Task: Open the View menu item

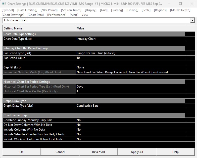Action: [x=85, y=15]
